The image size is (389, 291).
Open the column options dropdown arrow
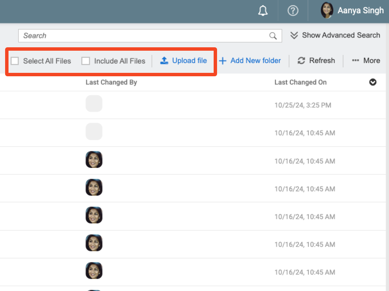point(373,82)
